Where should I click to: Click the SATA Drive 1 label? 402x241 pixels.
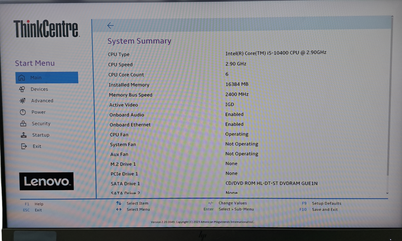125,184
